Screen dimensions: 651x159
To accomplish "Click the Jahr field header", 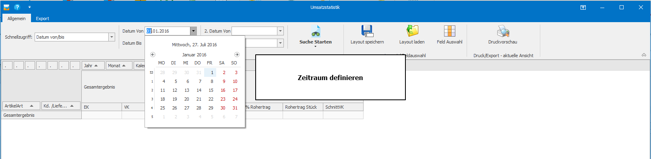I will point(93,66).
